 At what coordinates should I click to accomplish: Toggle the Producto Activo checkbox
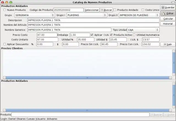[x=111, y=35]
